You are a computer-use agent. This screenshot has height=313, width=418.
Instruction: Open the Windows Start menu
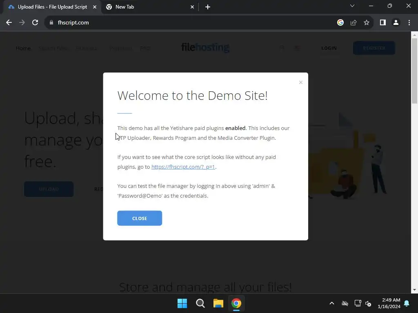point(182,303)
